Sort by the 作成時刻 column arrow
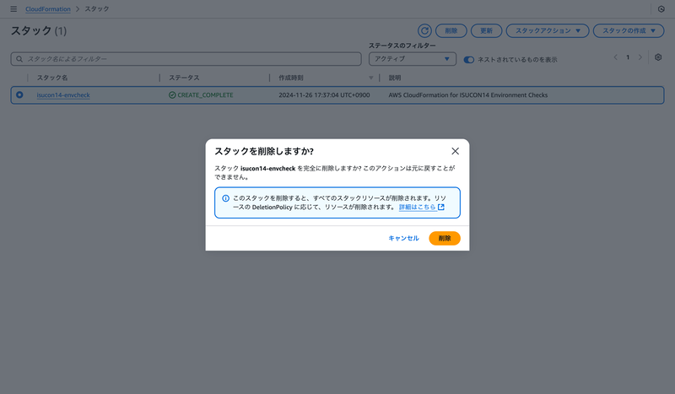 click(371, 78)
